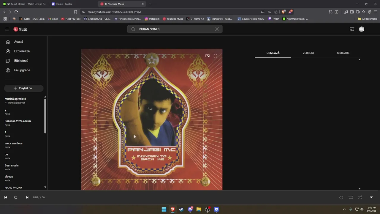
Task: Open Twitch bookmark
Action: [x=274, y=19]
